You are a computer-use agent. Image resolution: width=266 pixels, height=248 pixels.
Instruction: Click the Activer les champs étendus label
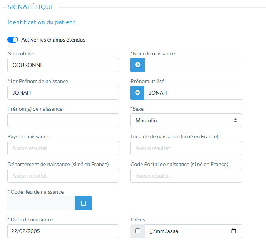53,40
